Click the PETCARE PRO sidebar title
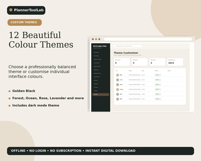201x161 pixels. tap(100, 46)
